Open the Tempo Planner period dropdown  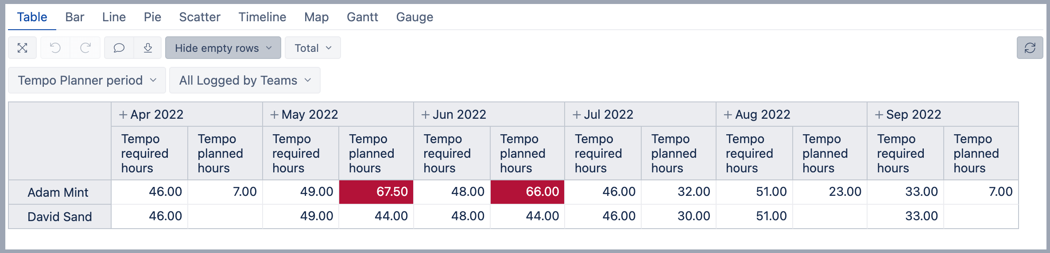[87, 80]
